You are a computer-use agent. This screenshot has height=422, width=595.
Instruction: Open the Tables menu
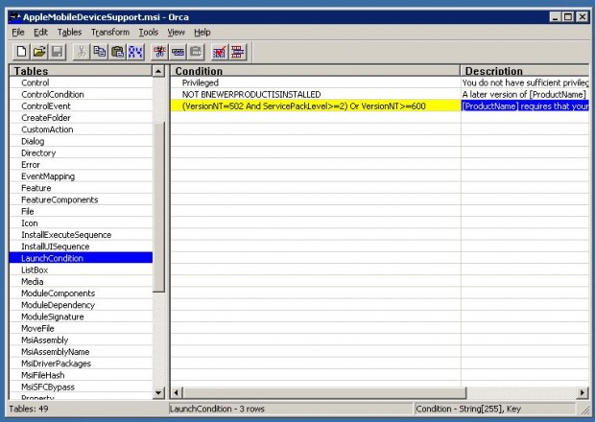coord(69,32)
